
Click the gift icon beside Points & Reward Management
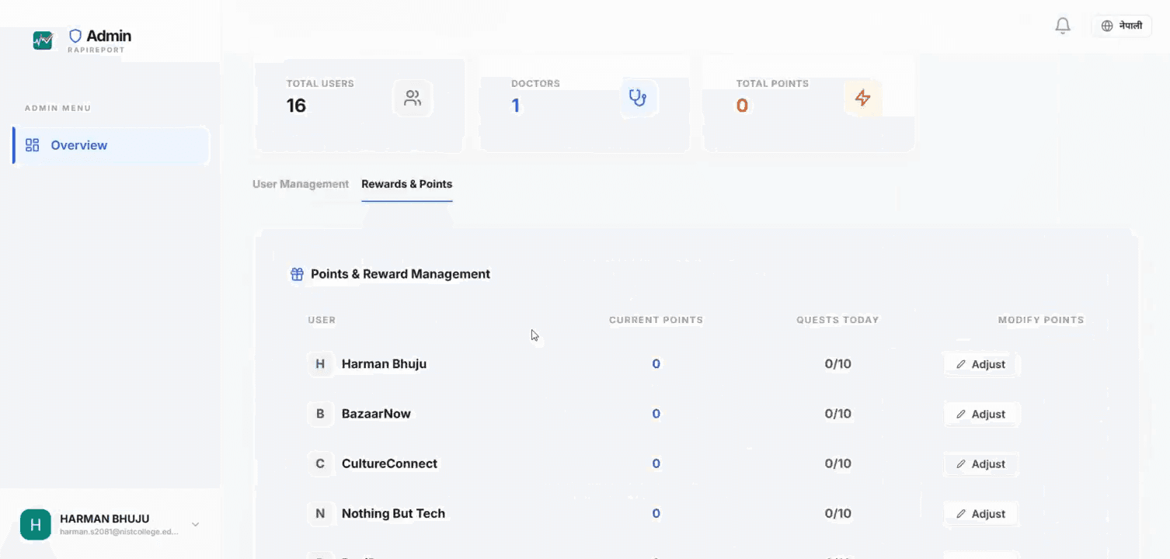pyautogui.click(x=297, y=274)
